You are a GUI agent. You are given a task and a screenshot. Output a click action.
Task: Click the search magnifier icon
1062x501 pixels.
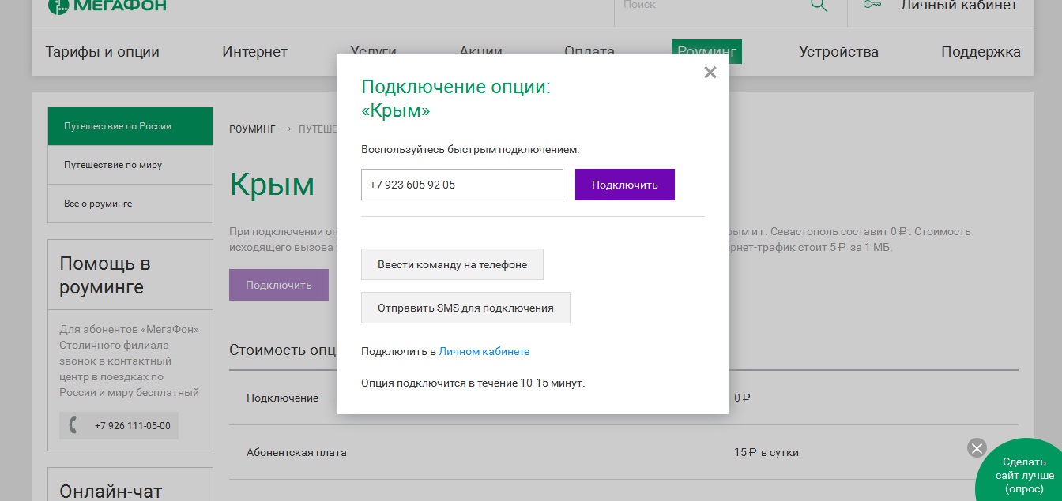click(x=819, y=6)
